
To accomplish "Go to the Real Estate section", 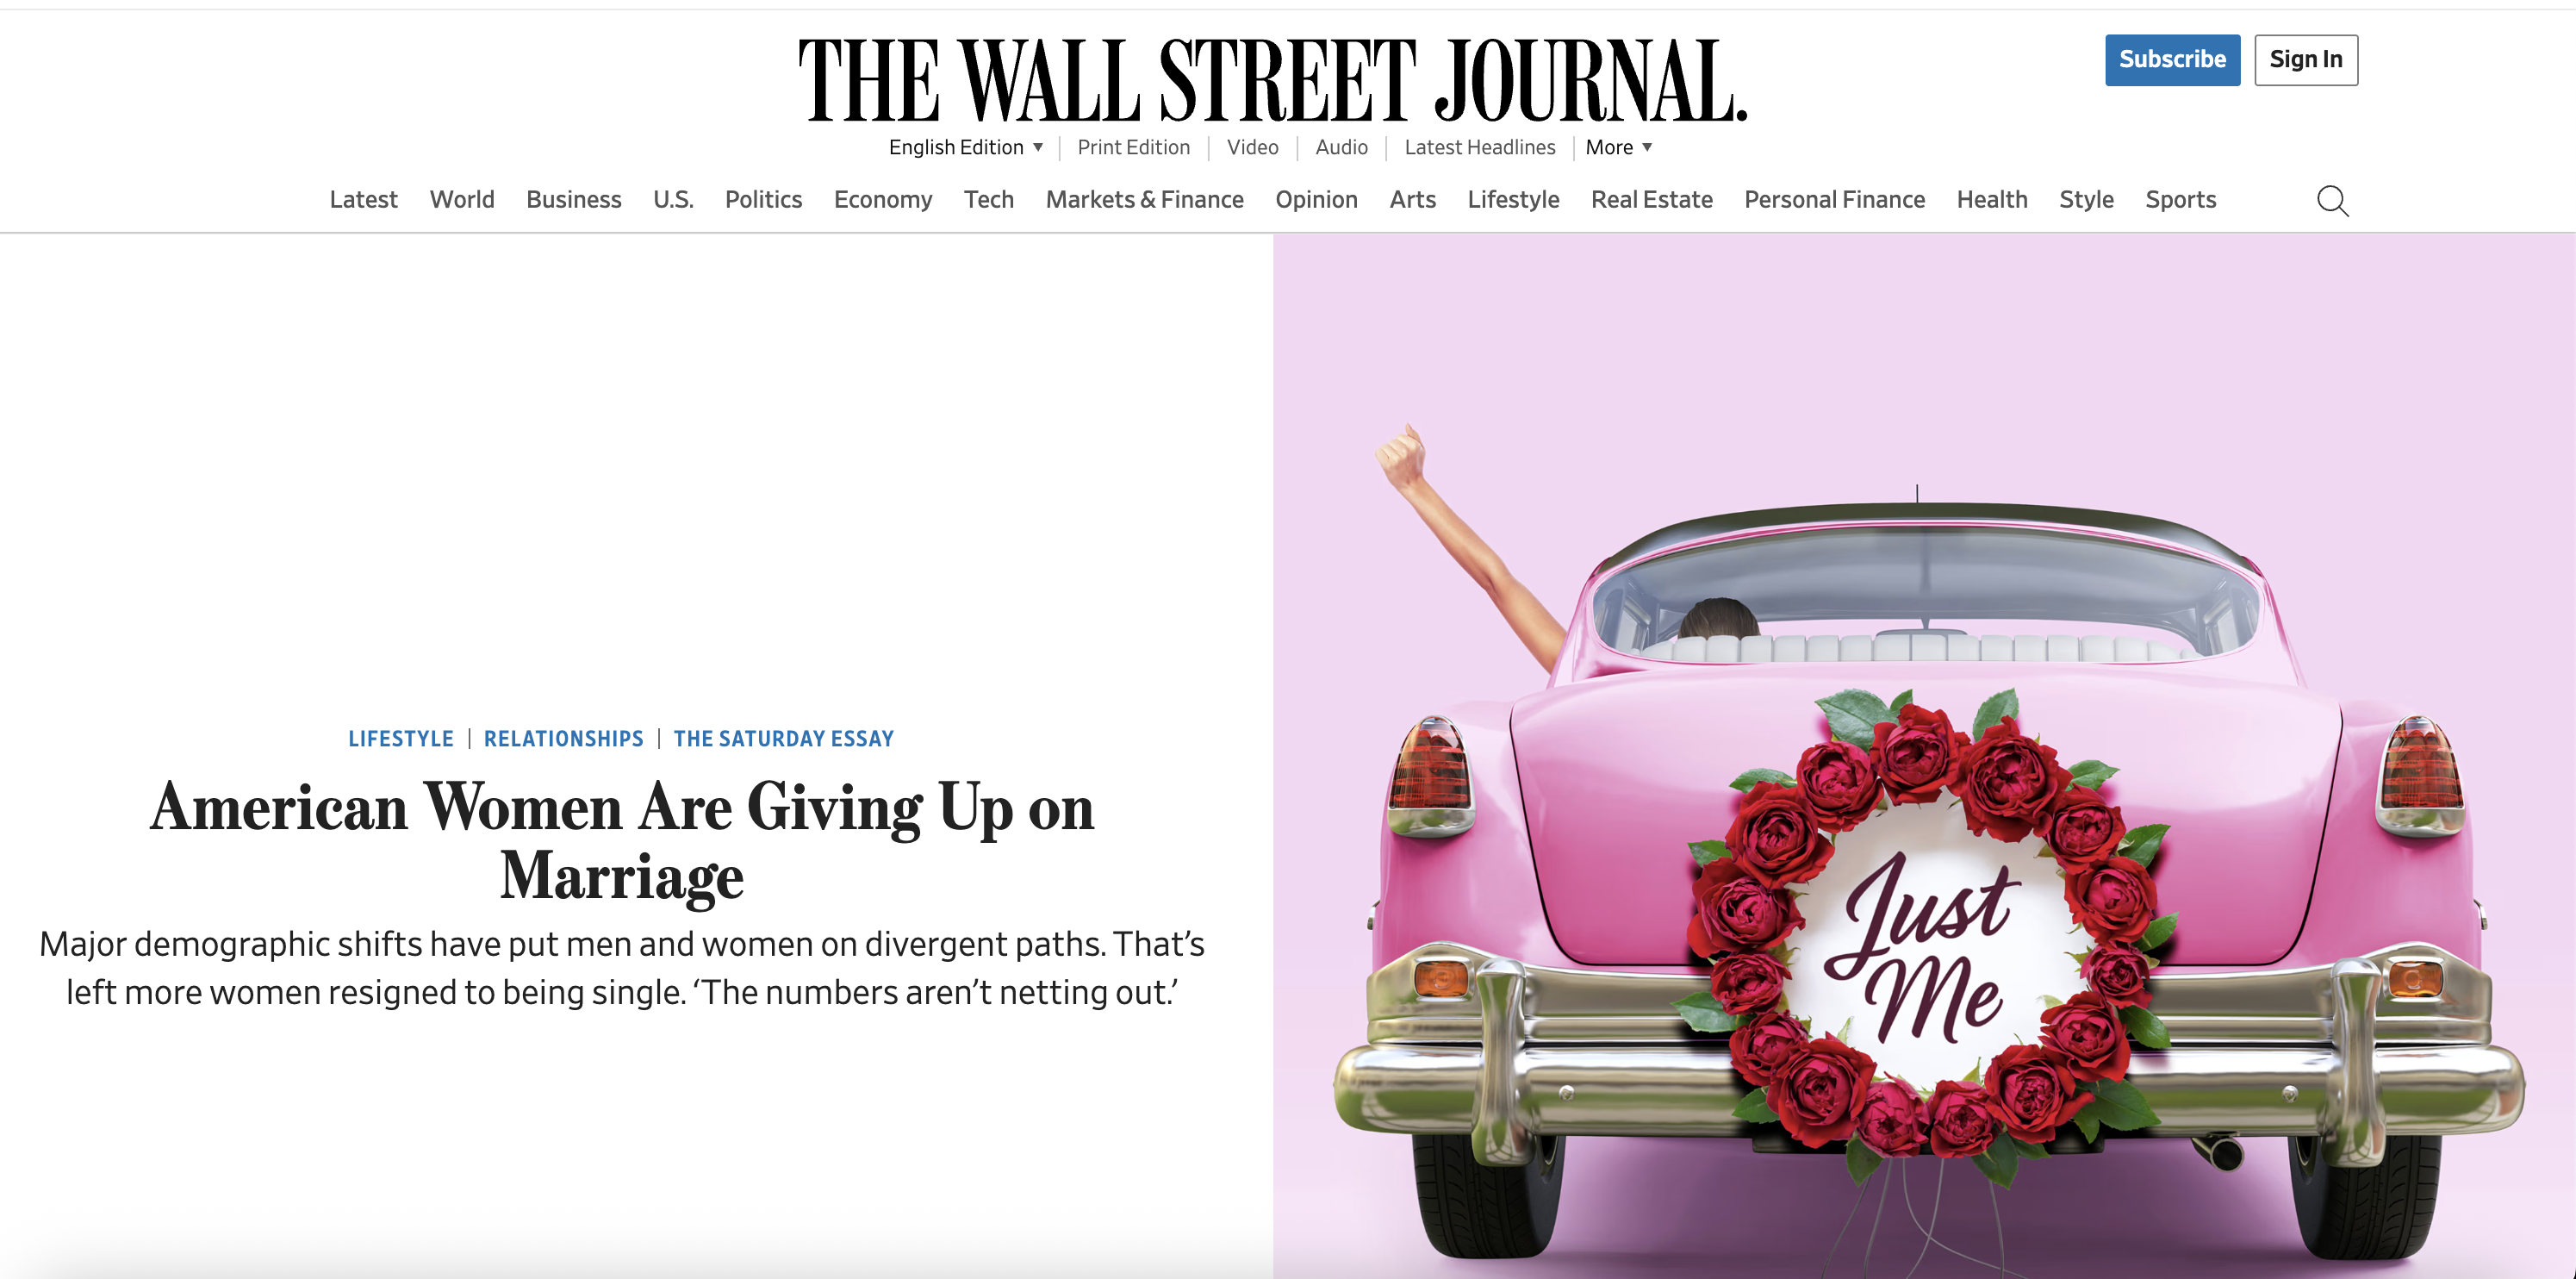I will [x=1651, y=200].
